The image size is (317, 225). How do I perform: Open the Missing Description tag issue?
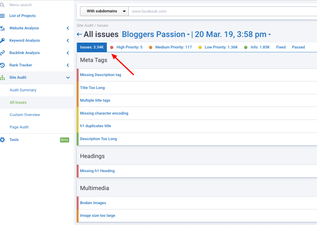100,75
